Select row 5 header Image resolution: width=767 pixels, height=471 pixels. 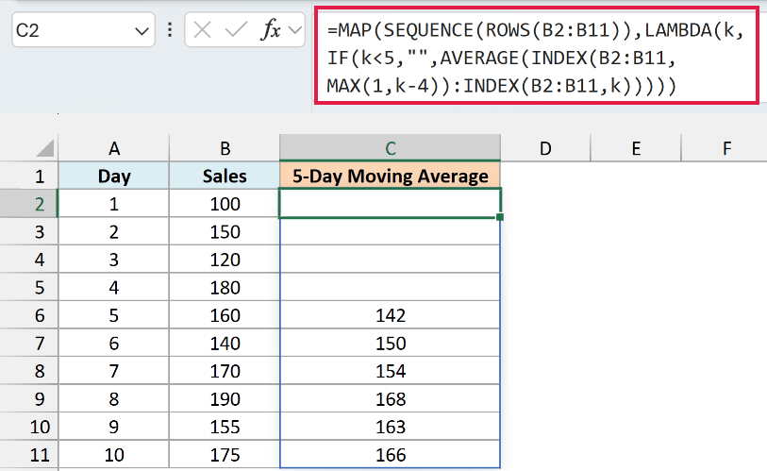pos(29,287)
